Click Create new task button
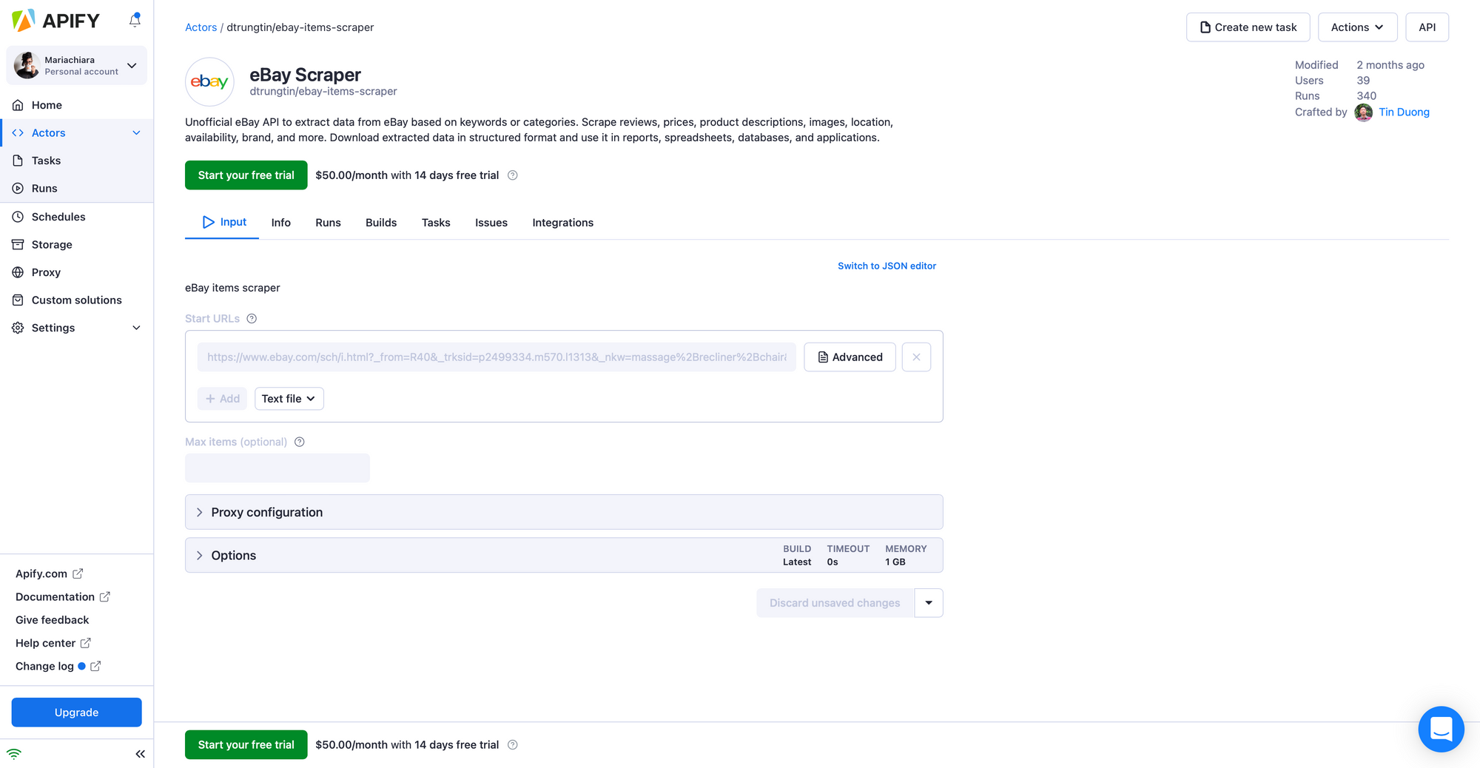The height and width of the screenshot is (768, 1480). (x=1248, y=27)
